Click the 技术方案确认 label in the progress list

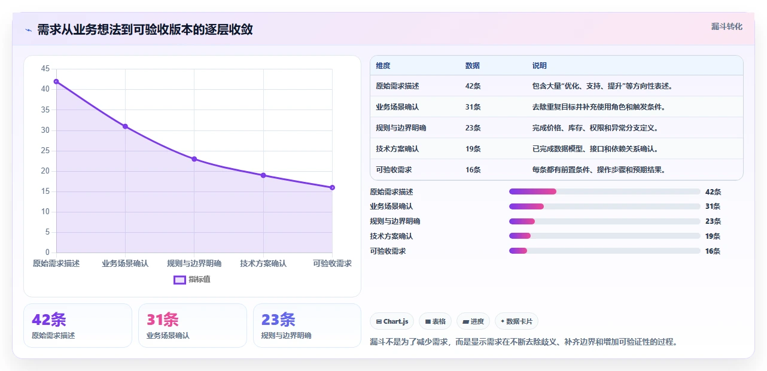[392, 236]
